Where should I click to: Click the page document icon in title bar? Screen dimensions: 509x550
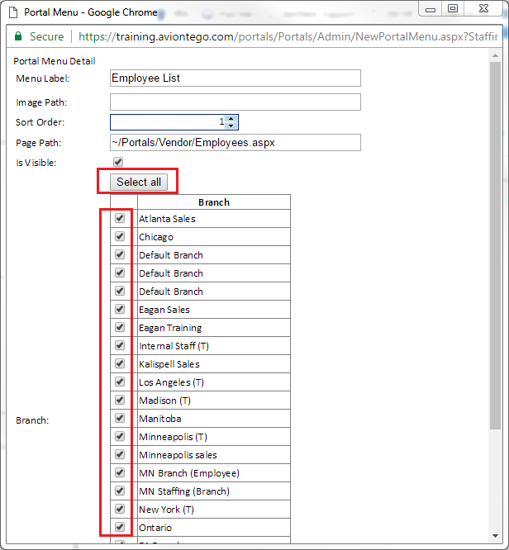pyautogui.click(x=13, y=12)
